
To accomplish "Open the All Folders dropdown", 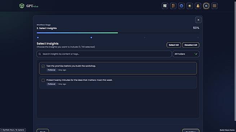I will 186,54.
